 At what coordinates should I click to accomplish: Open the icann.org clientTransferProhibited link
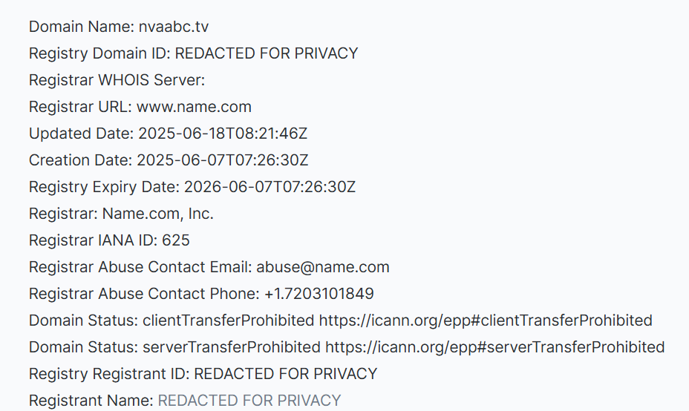click(486, 320)
